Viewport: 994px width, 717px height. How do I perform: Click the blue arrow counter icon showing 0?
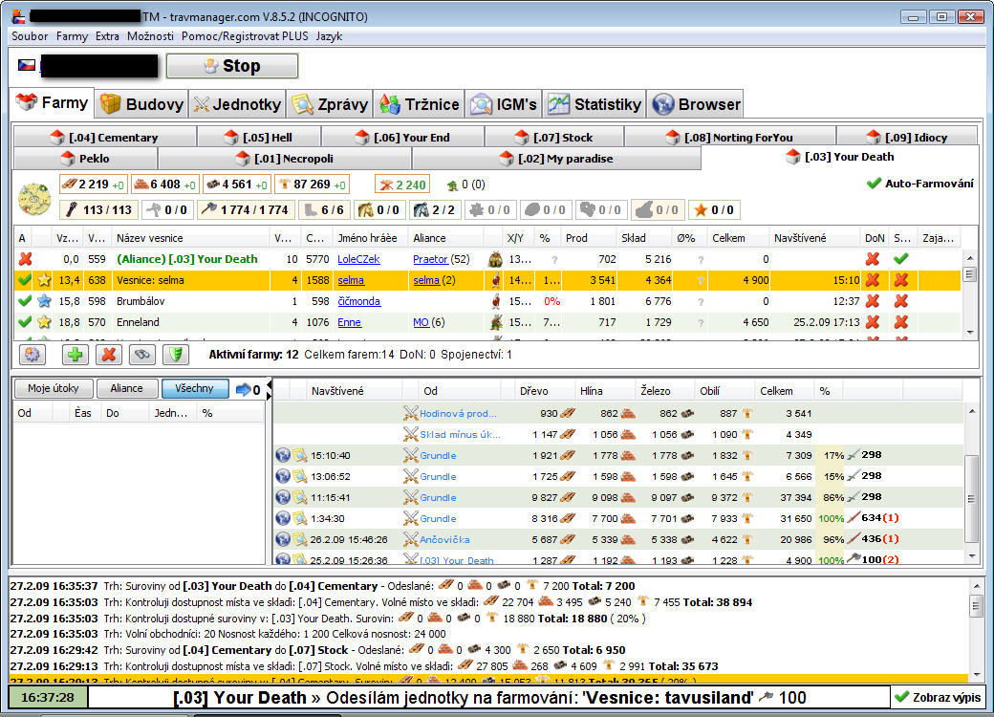coord(248,389)
